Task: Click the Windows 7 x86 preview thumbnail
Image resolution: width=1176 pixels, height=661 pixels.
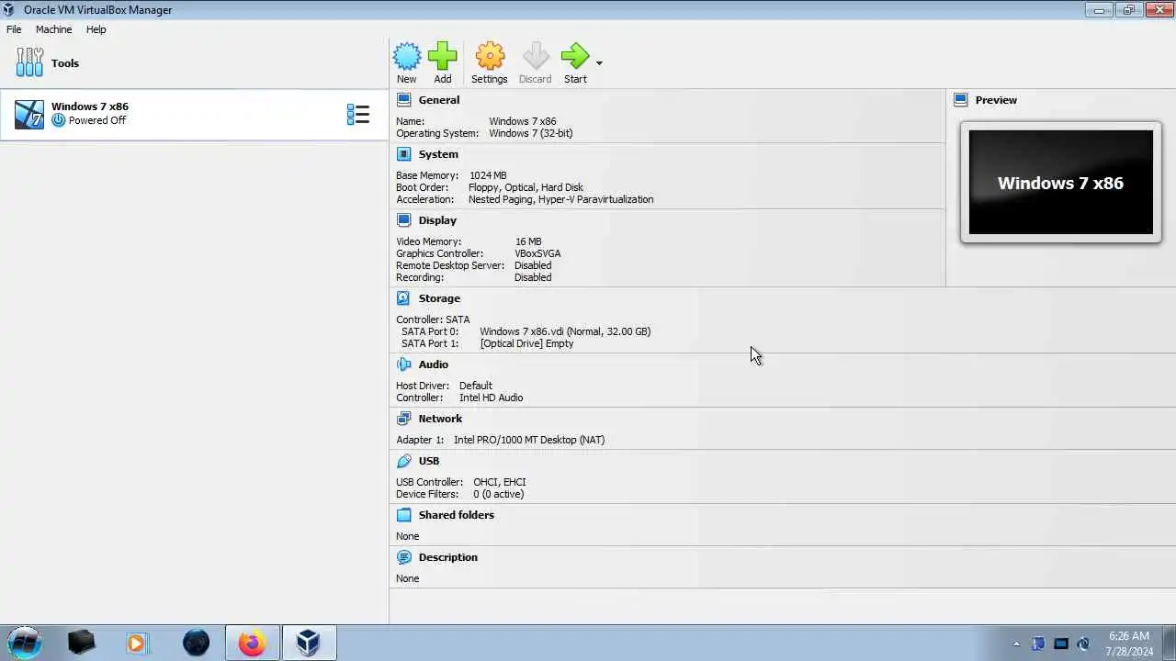Action: click(x=1060, y=182)
